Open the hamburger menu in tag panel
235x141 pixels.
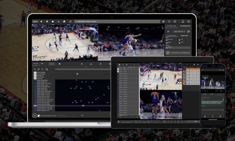[168, 31]
